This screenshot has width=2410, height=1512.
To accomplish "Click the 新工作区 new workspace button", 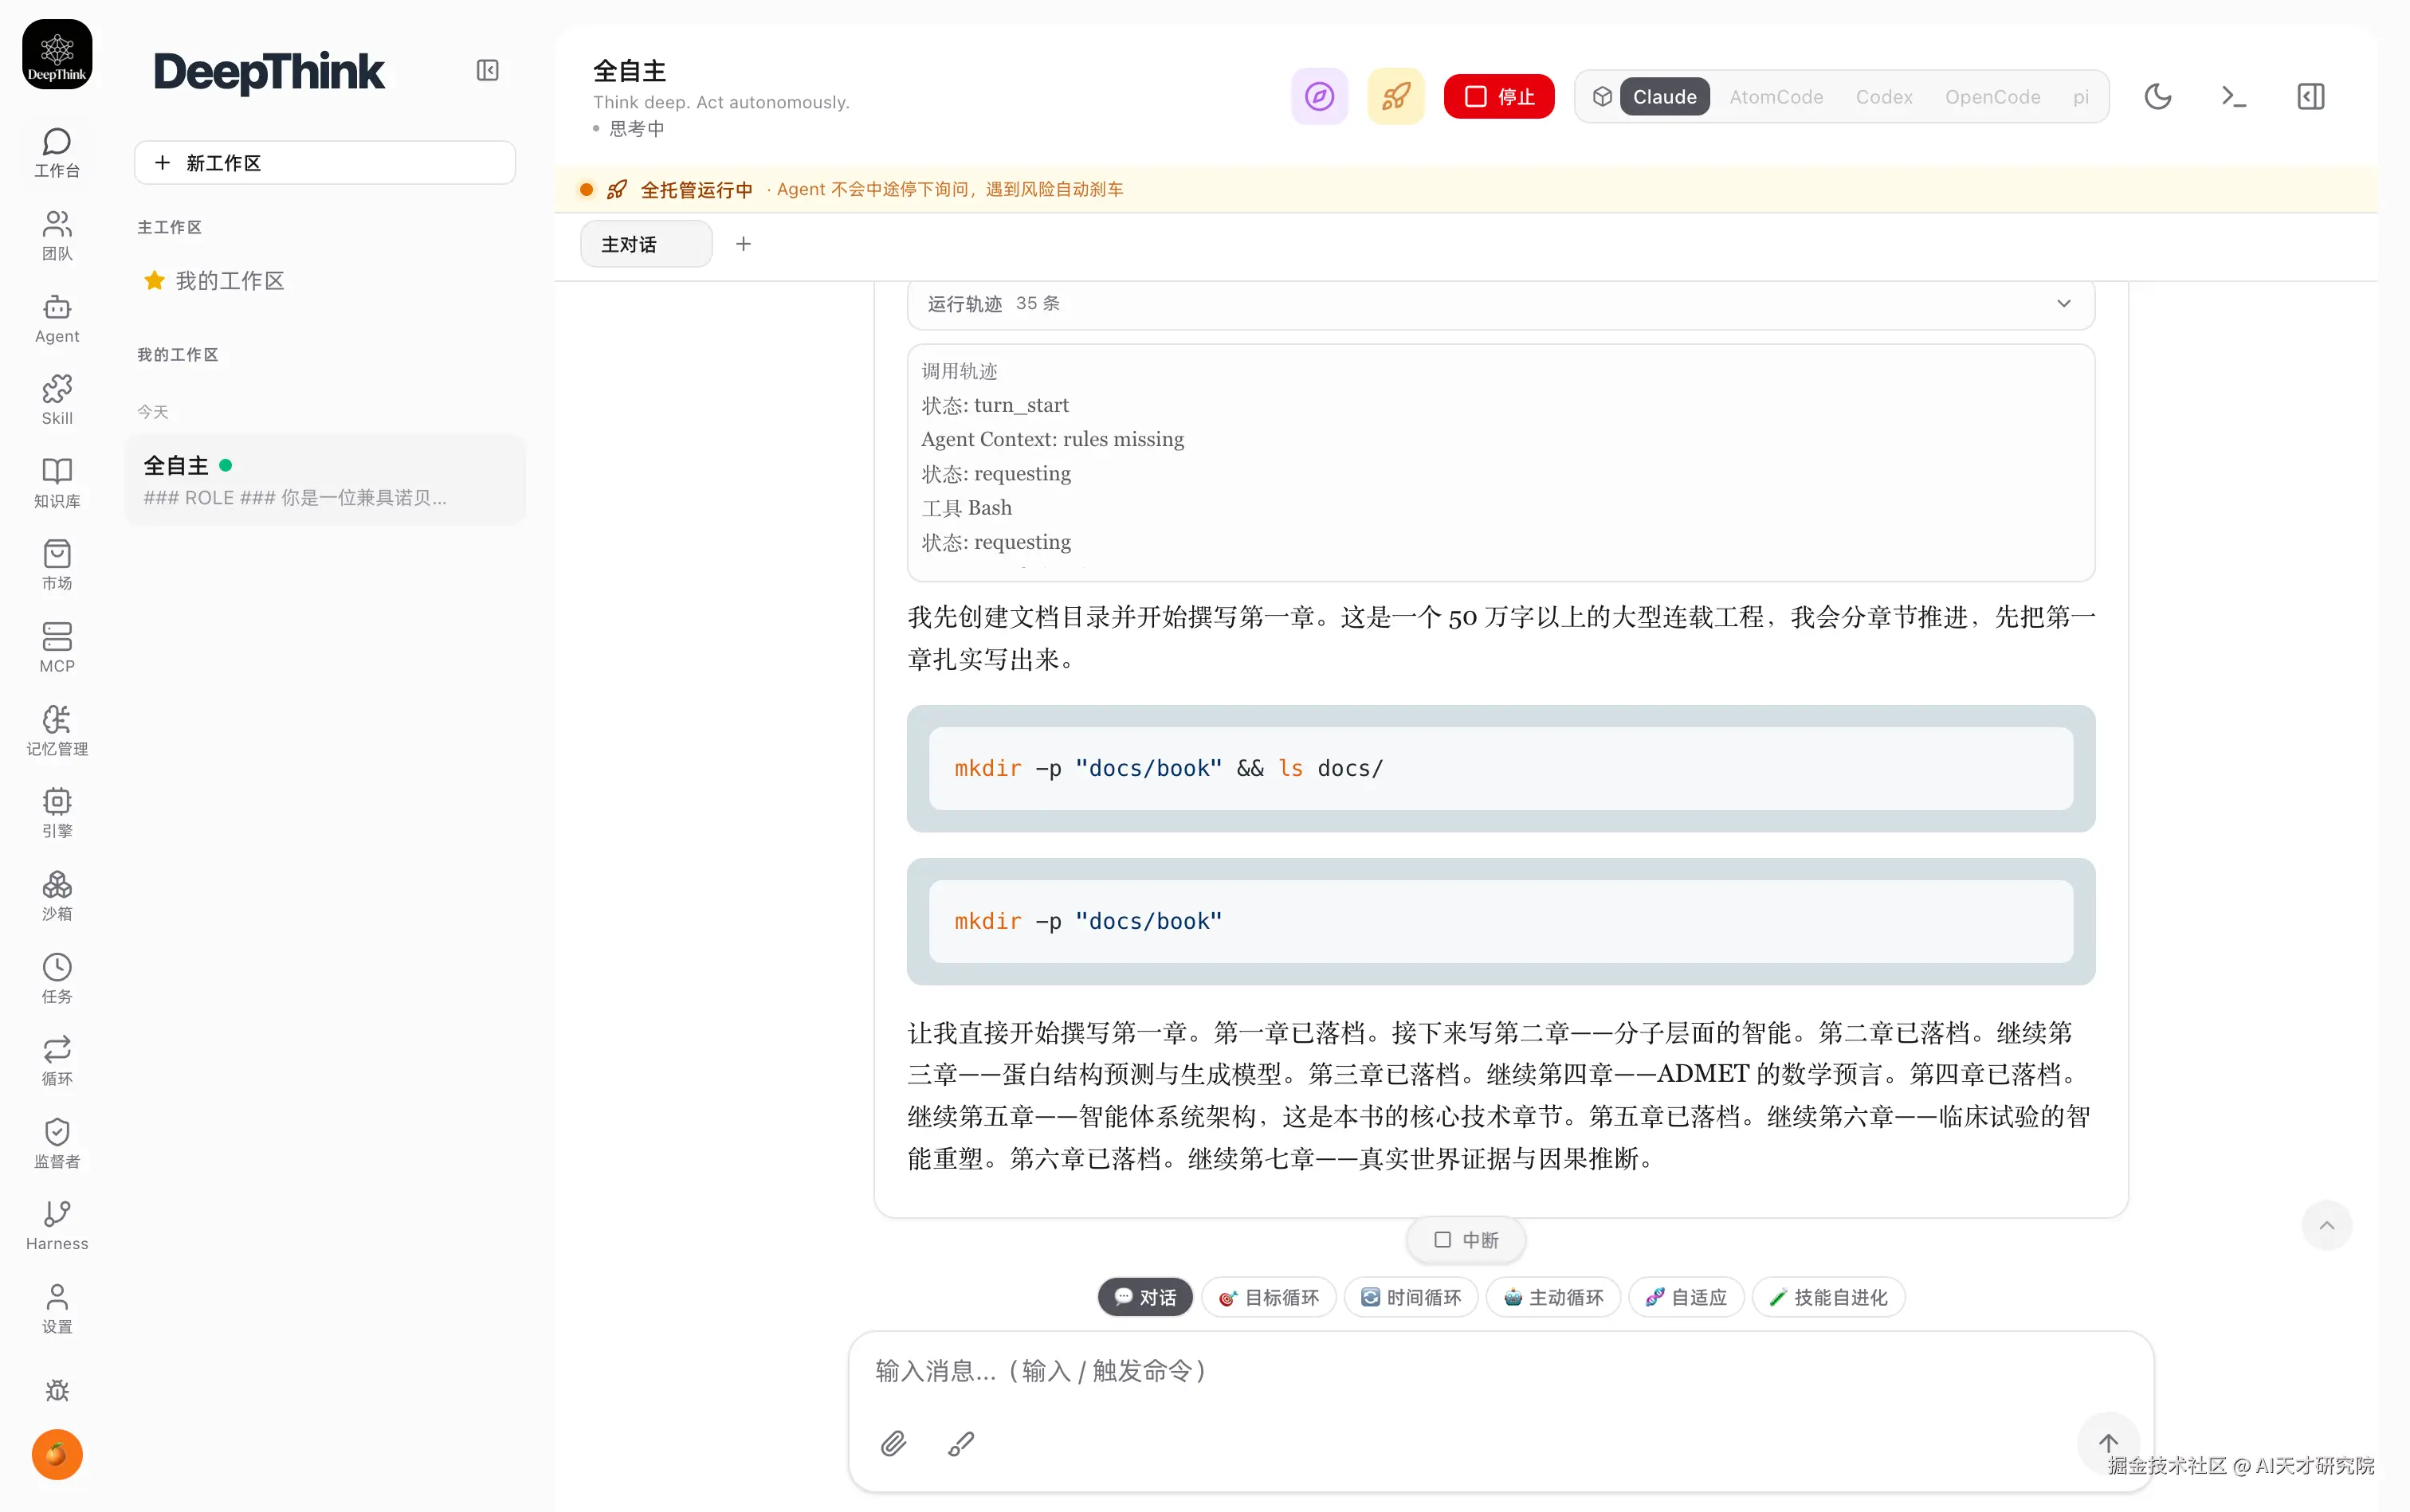I will (325, 162).
